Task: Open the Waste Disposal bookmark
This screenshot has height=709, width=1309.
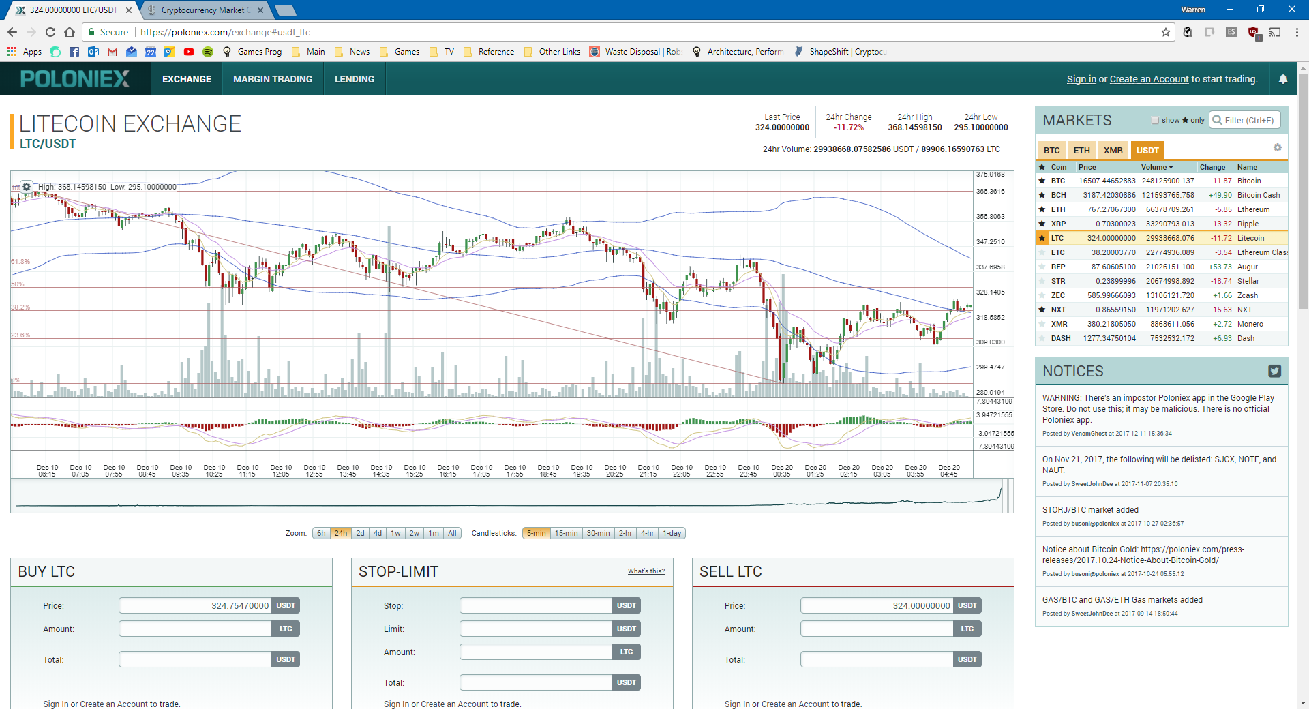Action: pos(635,52)
